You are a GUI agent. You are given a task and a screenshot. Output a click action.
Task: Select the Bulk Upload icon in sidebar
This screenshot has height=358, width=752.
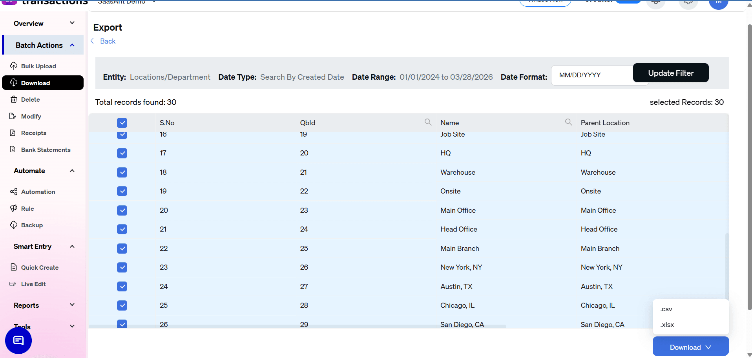[14, 66]
